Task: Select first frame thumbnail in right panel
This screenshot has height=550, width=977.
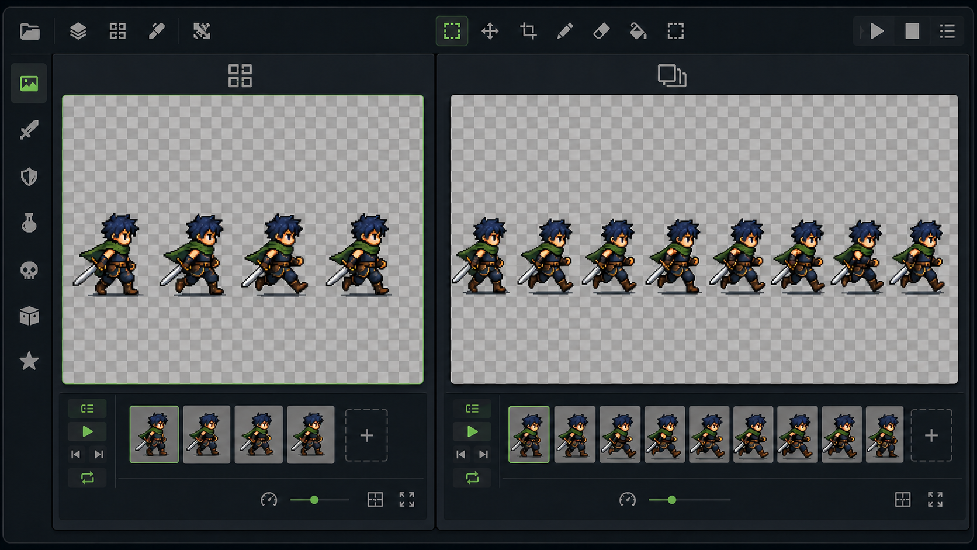Action: click(x=529, y=435)
